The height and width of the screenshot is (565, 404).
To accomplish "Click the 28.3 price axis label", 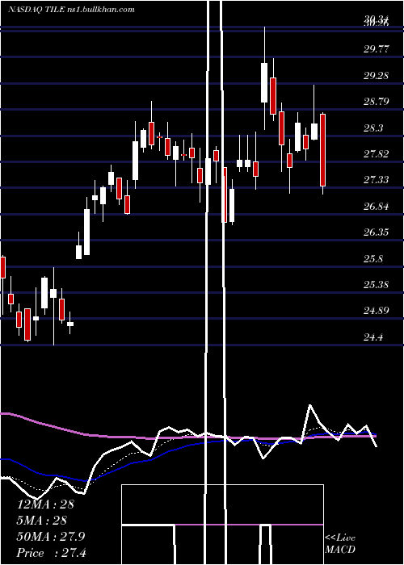I will pyautogui.click(x=373, y=128).
